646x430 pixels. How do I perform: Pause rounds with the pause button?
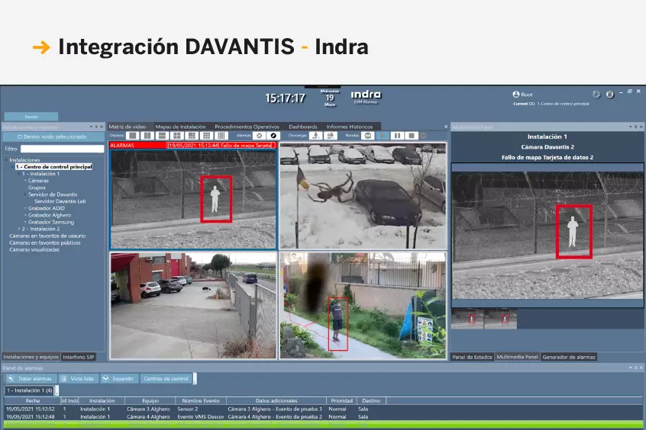(397, 136)
